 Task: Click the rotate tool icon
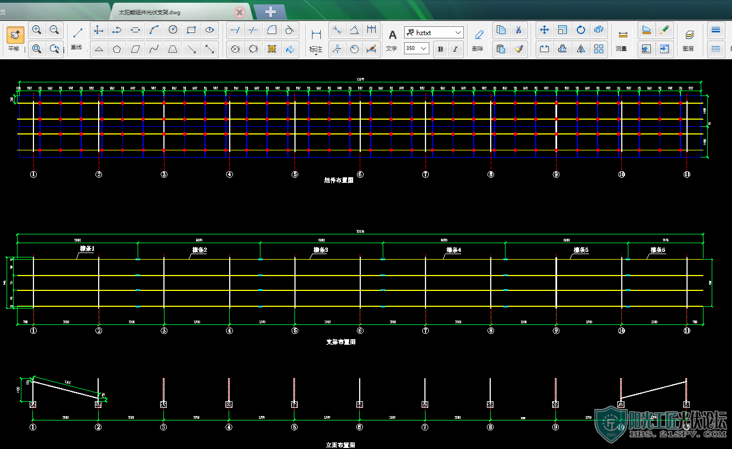(581, 30)
